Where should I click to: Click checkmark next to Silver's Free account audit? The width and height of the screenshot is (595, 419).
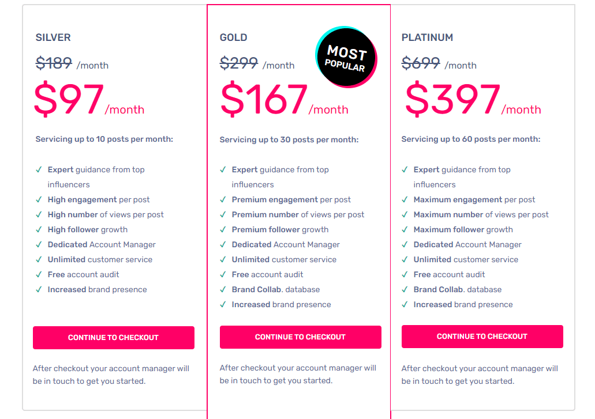[39, 274]
